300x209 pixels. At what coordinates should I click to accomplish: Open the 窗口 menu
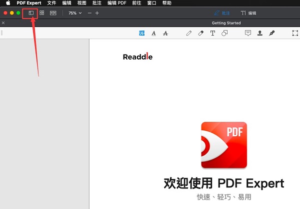[x=151, y=3]
